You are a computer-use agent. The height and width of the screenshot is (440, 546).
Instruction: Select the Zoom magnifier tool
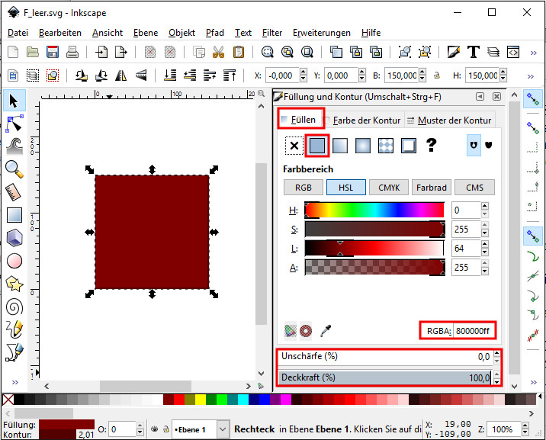pos(14,169)
